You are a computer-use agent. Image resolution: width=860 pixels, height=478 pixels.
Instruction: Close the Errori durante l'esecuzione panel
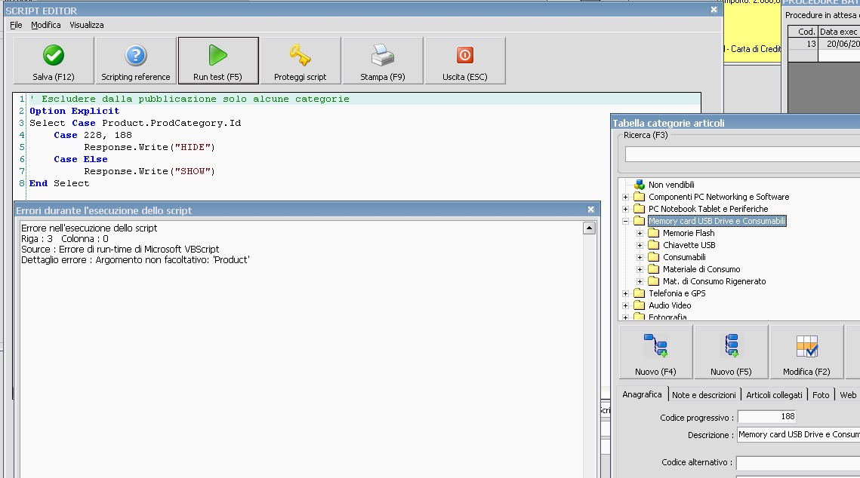coord(590,210)
